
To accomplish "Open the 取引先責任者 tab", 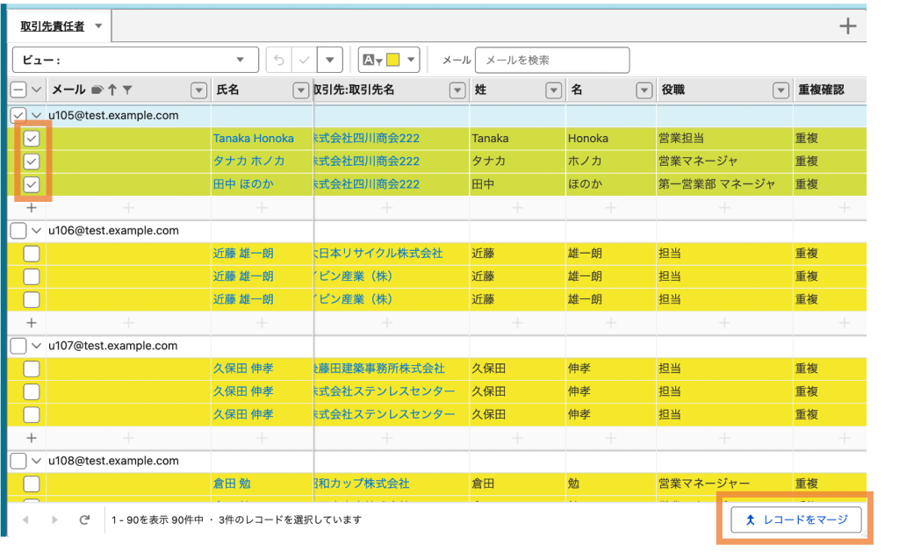I will (53, 26).
